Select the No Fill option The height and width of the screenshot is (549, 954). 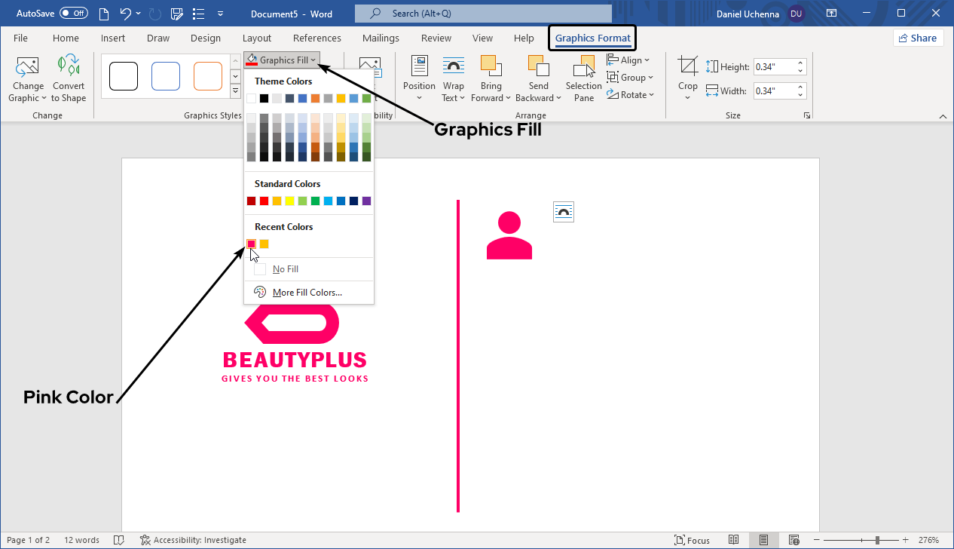coord(286,269)
